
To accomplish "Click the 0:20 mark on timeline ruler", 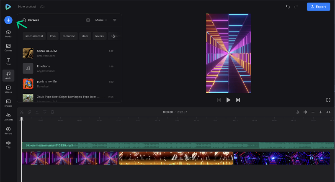I will tap(216, 120).
